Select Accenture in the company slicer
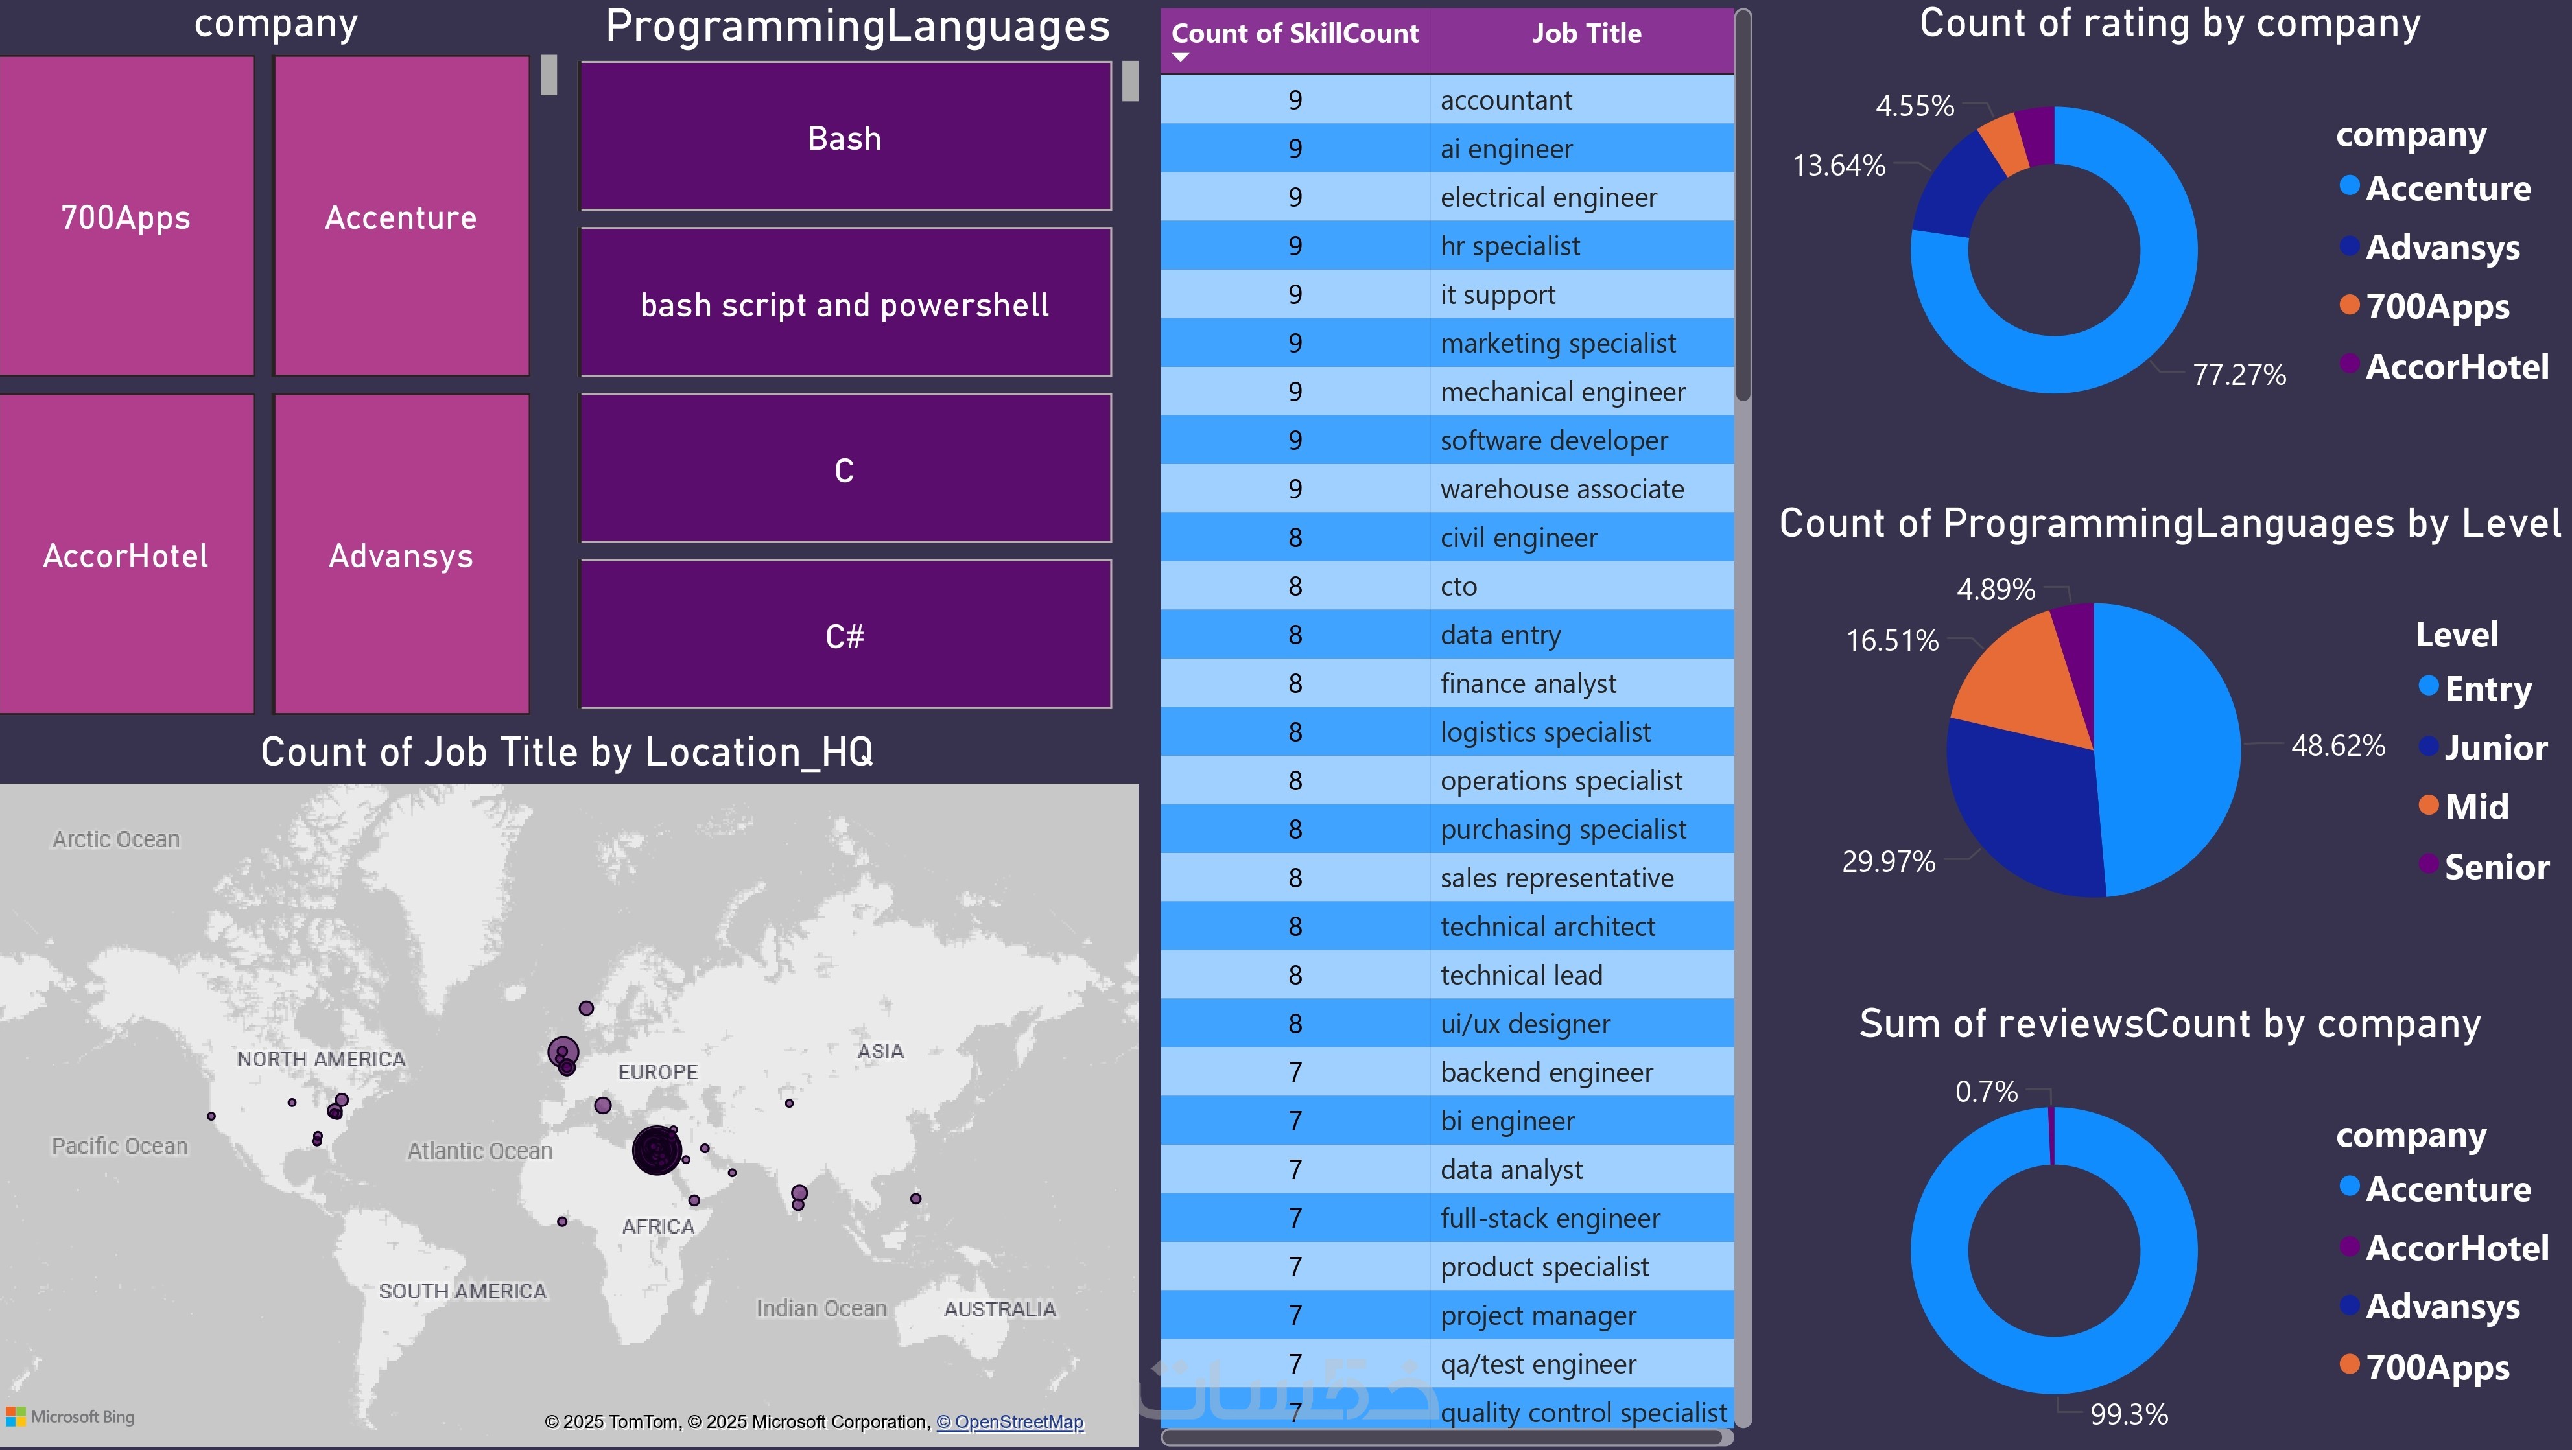 (401, 216)
